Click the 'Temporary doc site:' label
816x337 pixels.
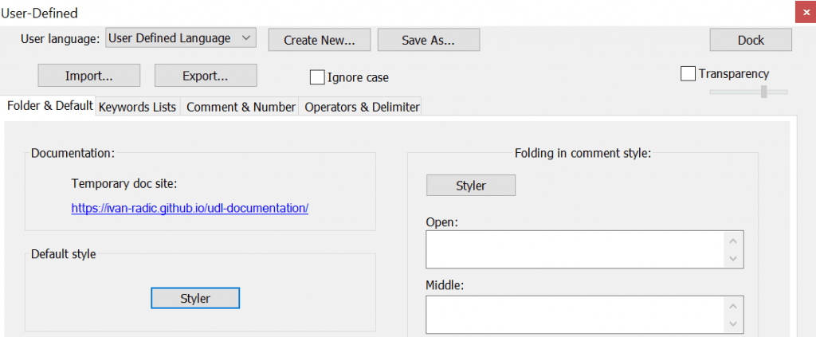[125, 183]
